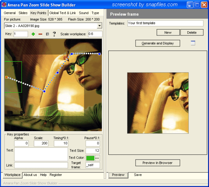This screenshot has height=187, width=209.
Task: Click the Preview in Browser button
Action: (x=158, y=163)
